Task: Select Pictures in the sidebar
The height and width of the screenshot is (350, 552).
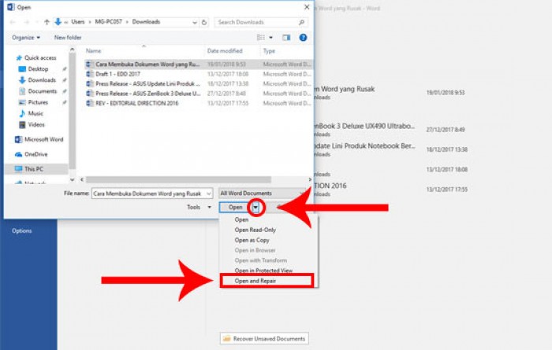Action: (x=38, y=102)
